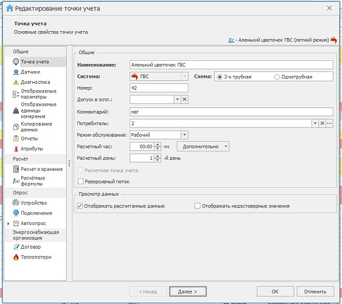This screenshot has width=342, height=304.
Task: Click the Договор document icon
Action: pos(16,247)
